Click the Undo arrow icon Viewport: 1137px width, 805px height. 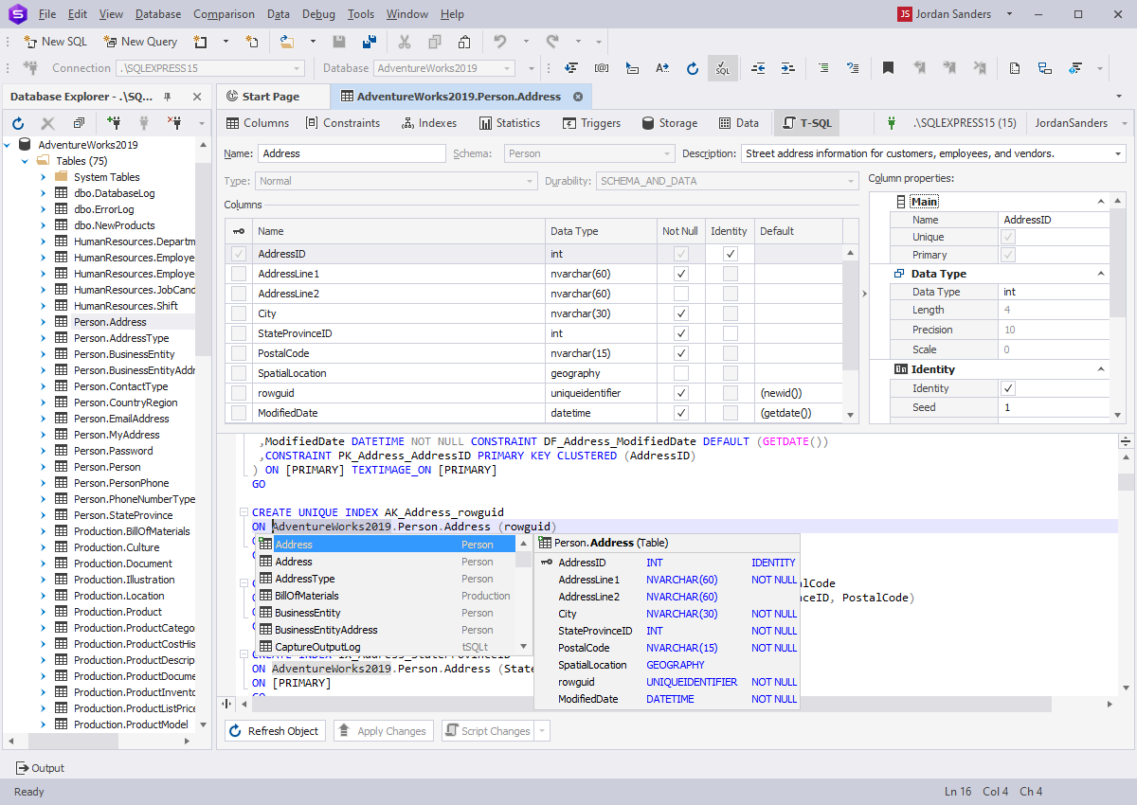pyautogui.click(x=499, y=42)
